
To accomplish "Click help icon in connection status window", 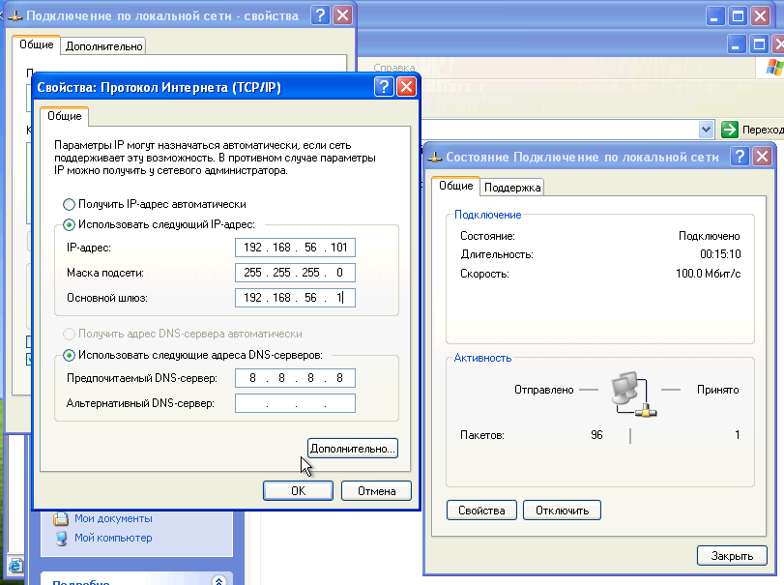I will (740, 157).
